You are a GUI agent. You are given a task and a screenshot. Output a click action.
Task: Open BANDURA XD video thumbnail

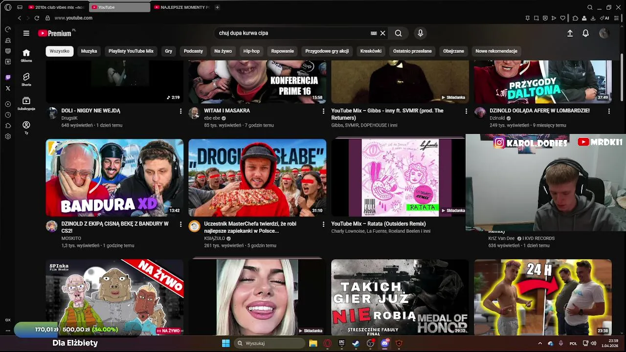pyautogui.click(x=114, y=177)
